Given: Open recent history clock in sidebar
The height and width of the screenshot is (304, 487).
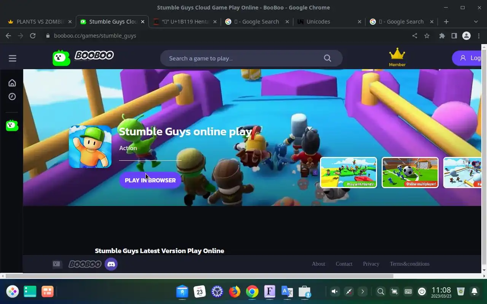Looking at the screenshot, I should (x=12, y=97).
